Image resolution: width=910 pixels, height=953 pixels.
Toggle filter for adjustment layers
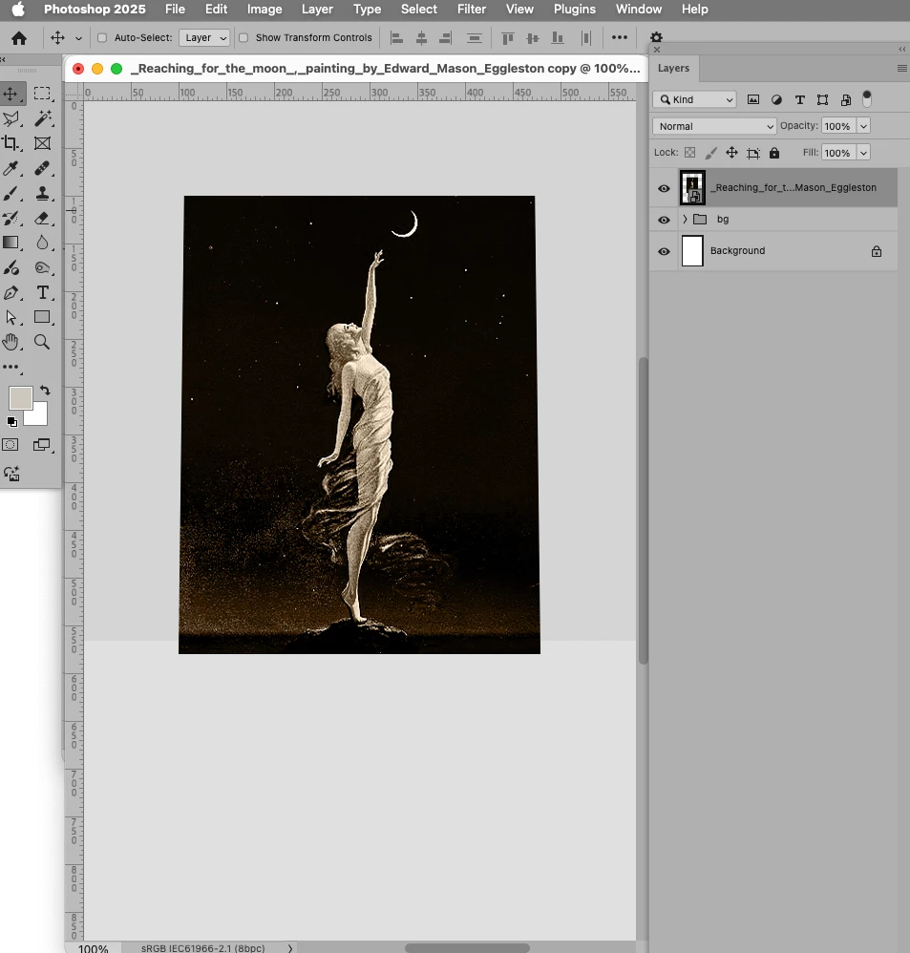pyautogui.click(x=776, y=99)
